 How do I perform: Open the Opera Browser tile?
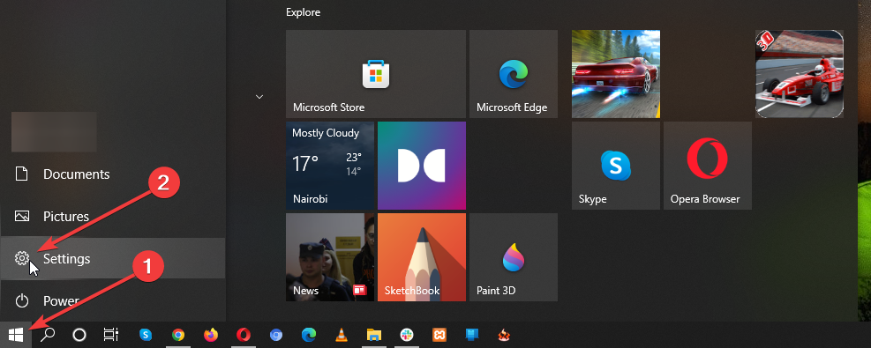pos(708,166)
